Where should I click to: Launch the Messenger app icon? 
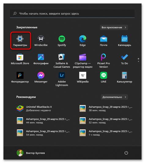pos(41,75)
